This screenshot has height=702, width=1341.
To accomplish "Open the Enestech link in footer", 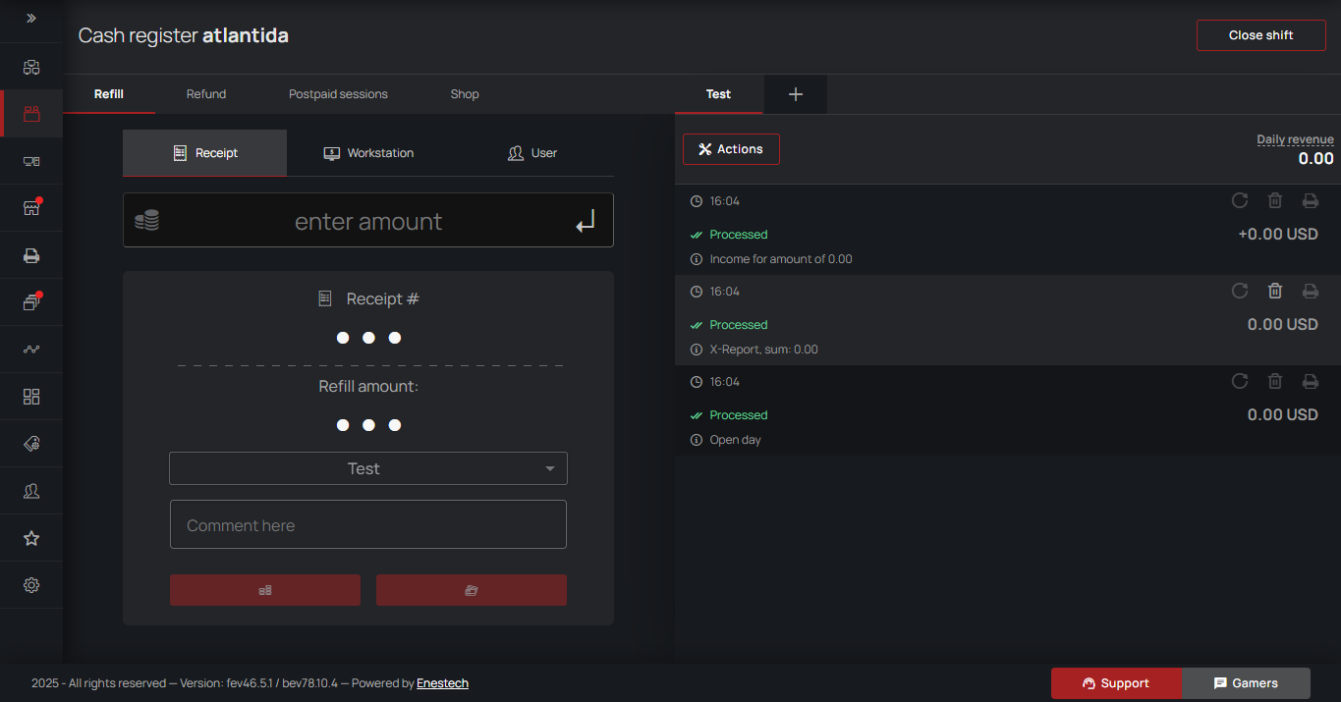I will click(x=442, y=683).
